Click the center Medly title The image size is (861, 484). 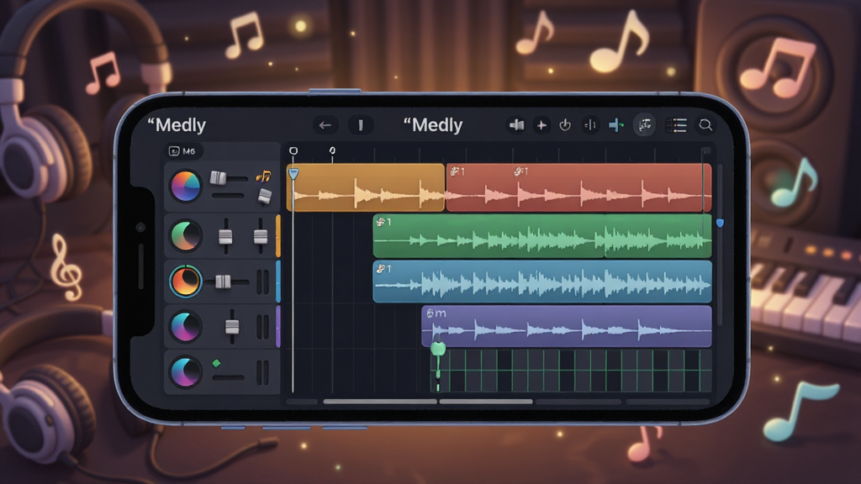pos(433,125)
